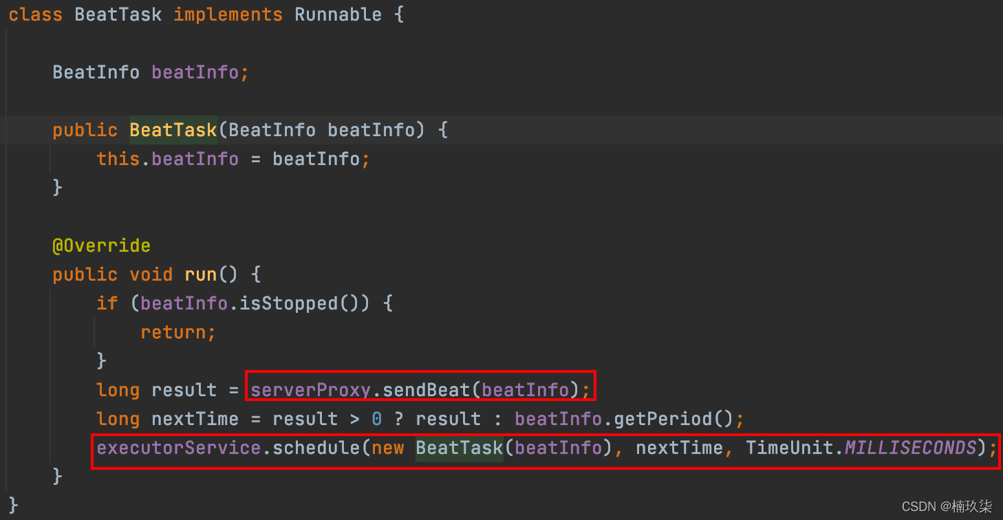Click the sendBeat method call
Screen dimensions: 1003x520
click(426, 390)
